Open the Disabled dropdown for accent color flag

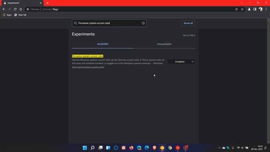[x=181, y=62]
